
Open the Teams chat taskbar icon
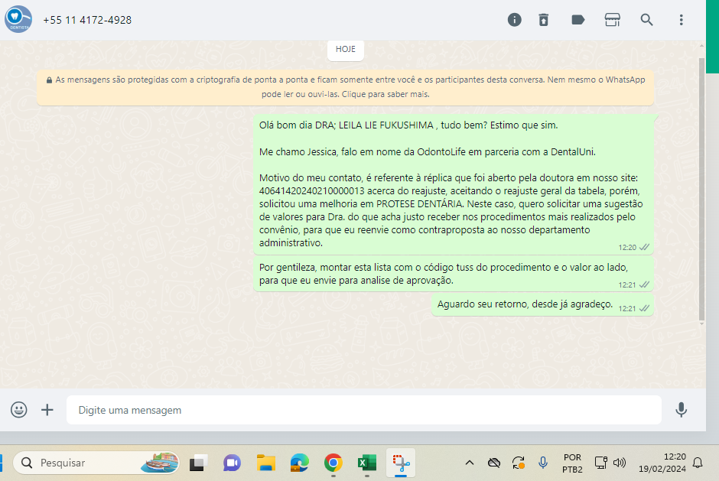[x=232, y=463]
